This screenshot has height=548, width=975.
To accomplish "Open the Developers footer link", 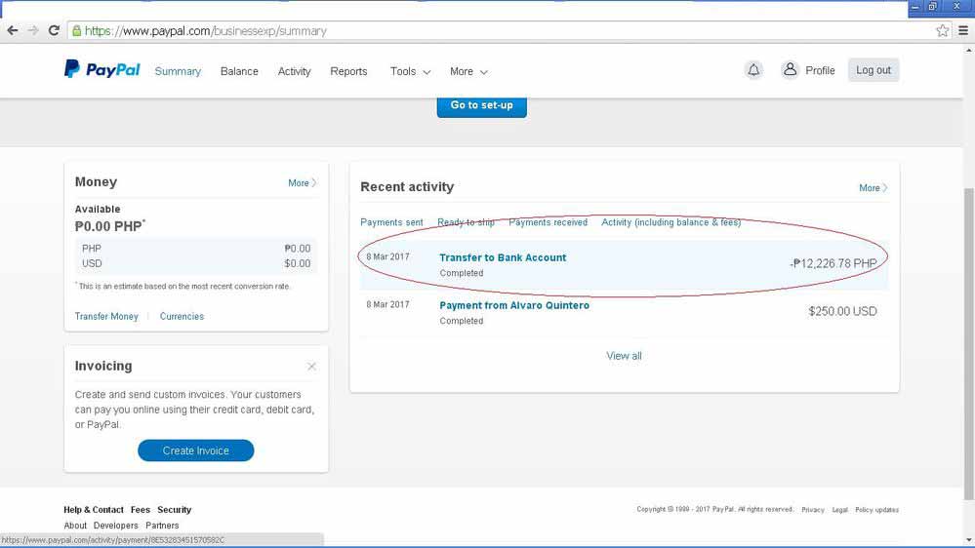I will (x=116, y=526).
